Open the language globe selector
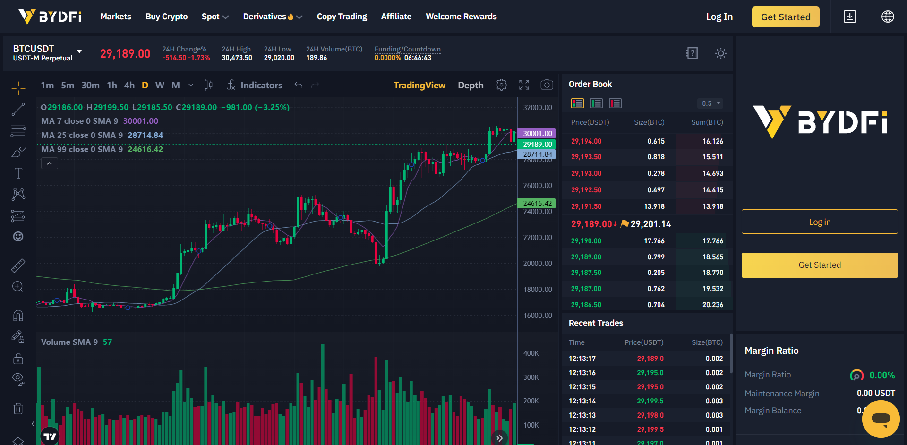 coord(888,17)
